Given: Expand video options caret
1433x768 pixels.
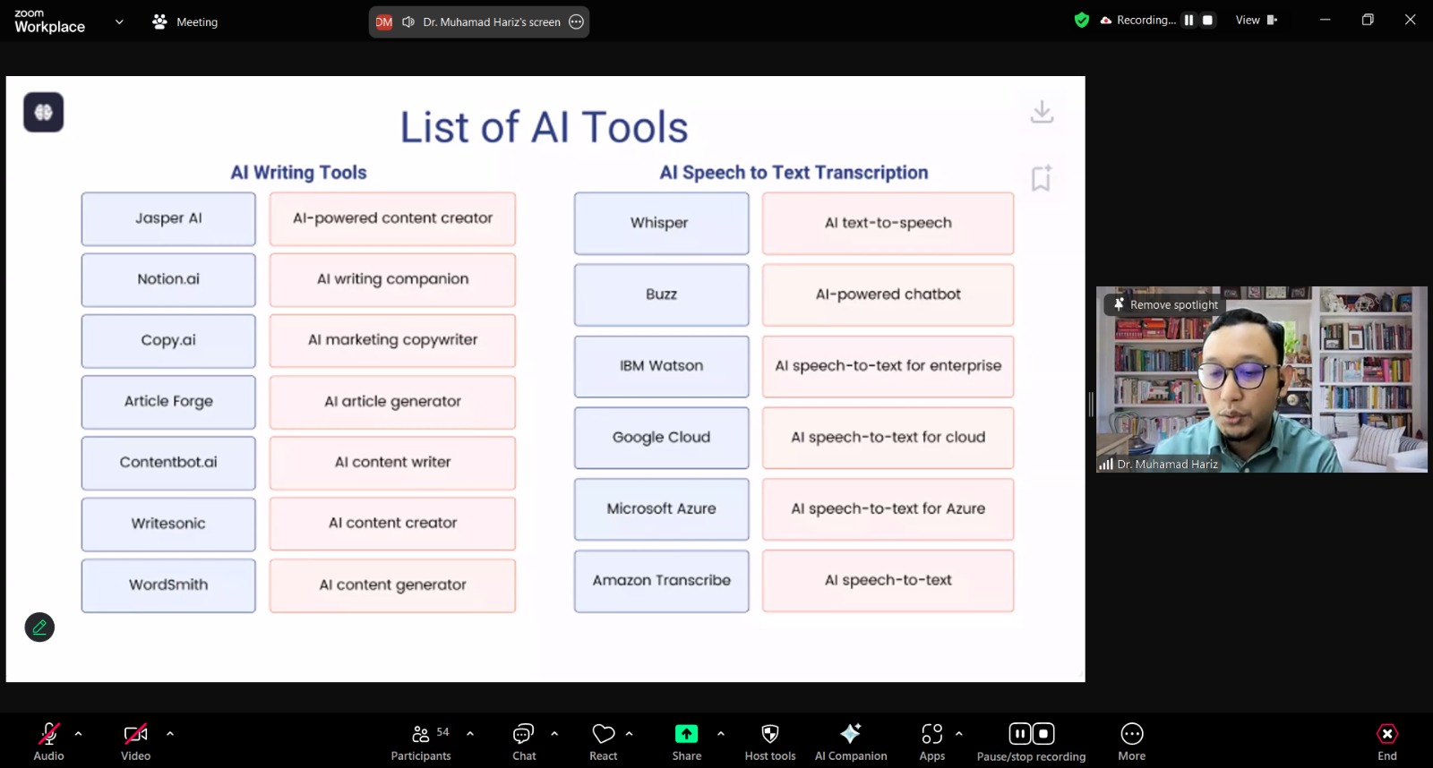Looking at the screenshot, I should point(170,733).
